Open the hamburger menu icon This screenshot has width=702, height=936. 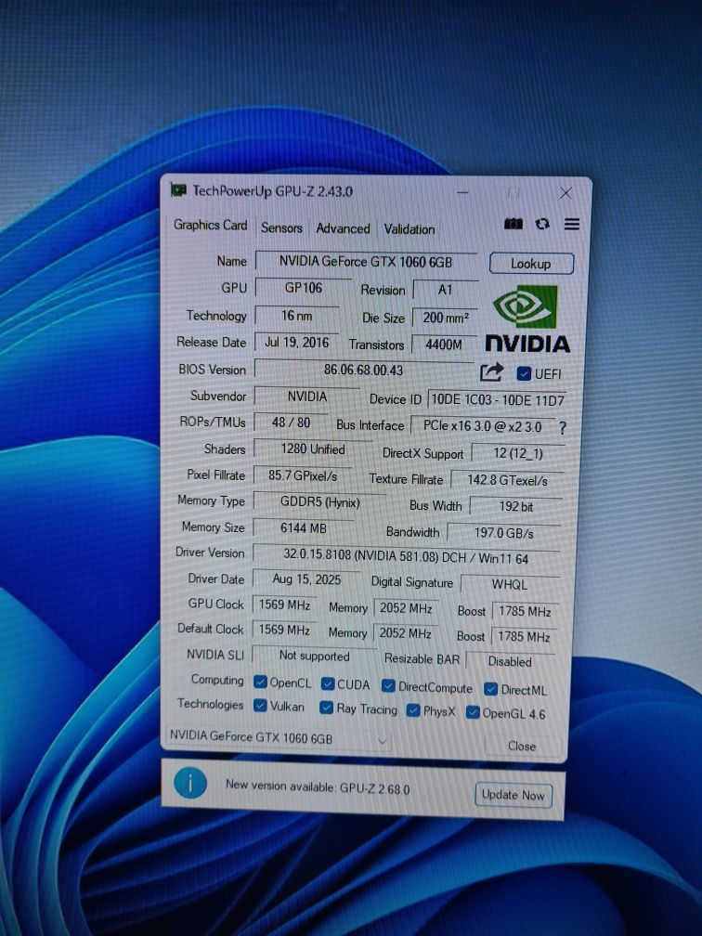pyautogui.click(x=572, y=225)
